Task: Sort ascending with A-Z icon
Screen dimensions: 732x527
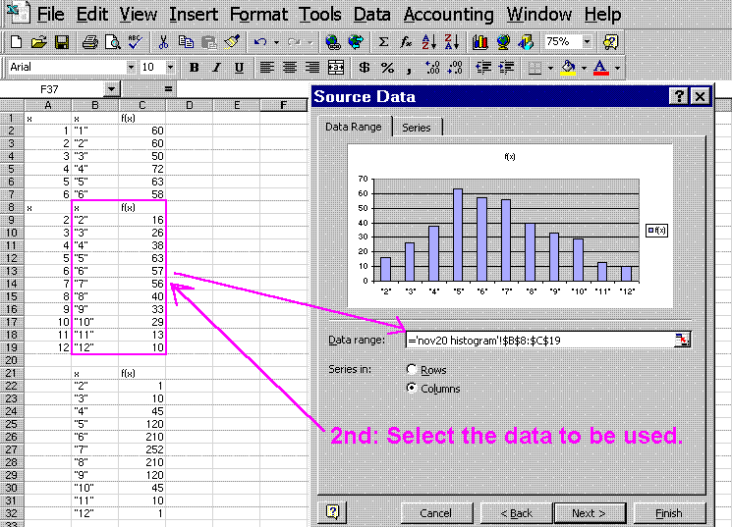Action: [x=427, y=42]
